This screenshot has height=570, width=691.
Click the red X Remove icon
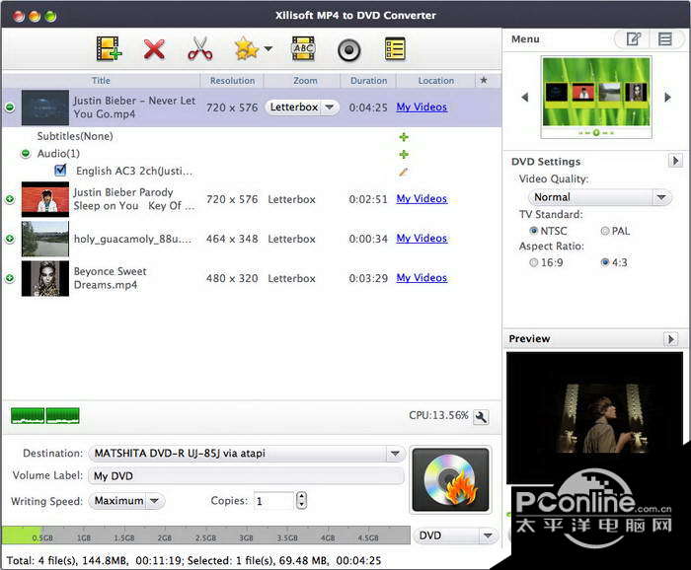pos(154,49)
